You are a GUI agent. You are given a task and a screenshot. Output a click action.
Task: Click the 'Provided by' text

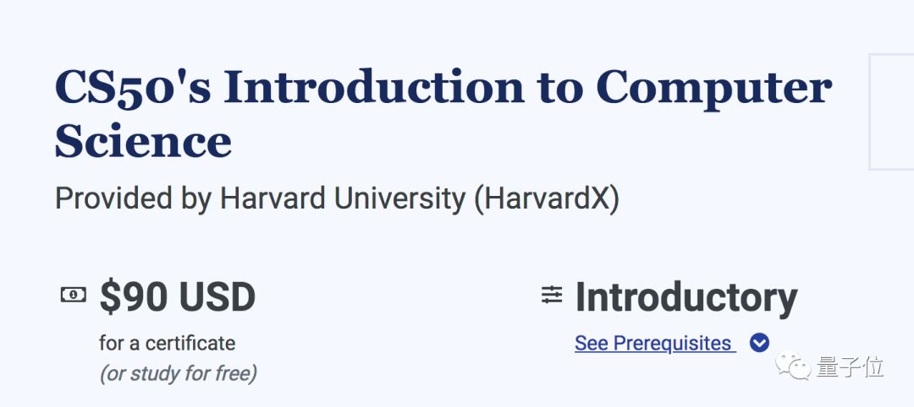pos(133,199)
